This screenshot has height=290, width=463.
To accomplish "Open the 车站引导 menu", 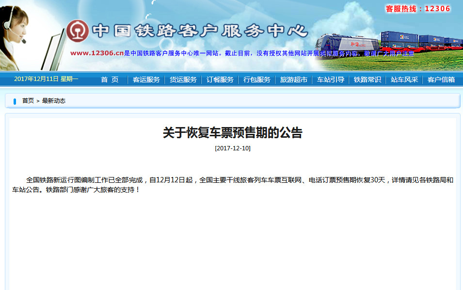I will (x=330, y=80).
